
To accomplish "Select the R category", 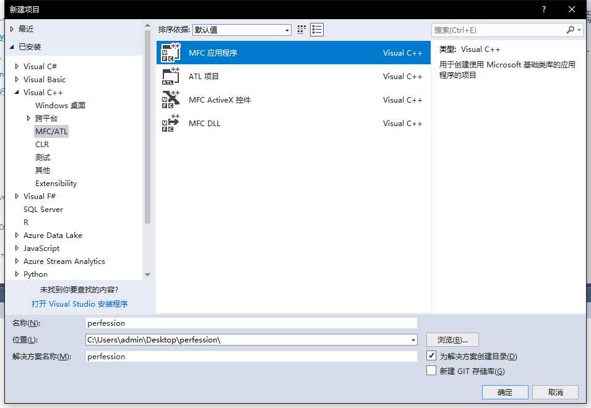I will [25, 222].
